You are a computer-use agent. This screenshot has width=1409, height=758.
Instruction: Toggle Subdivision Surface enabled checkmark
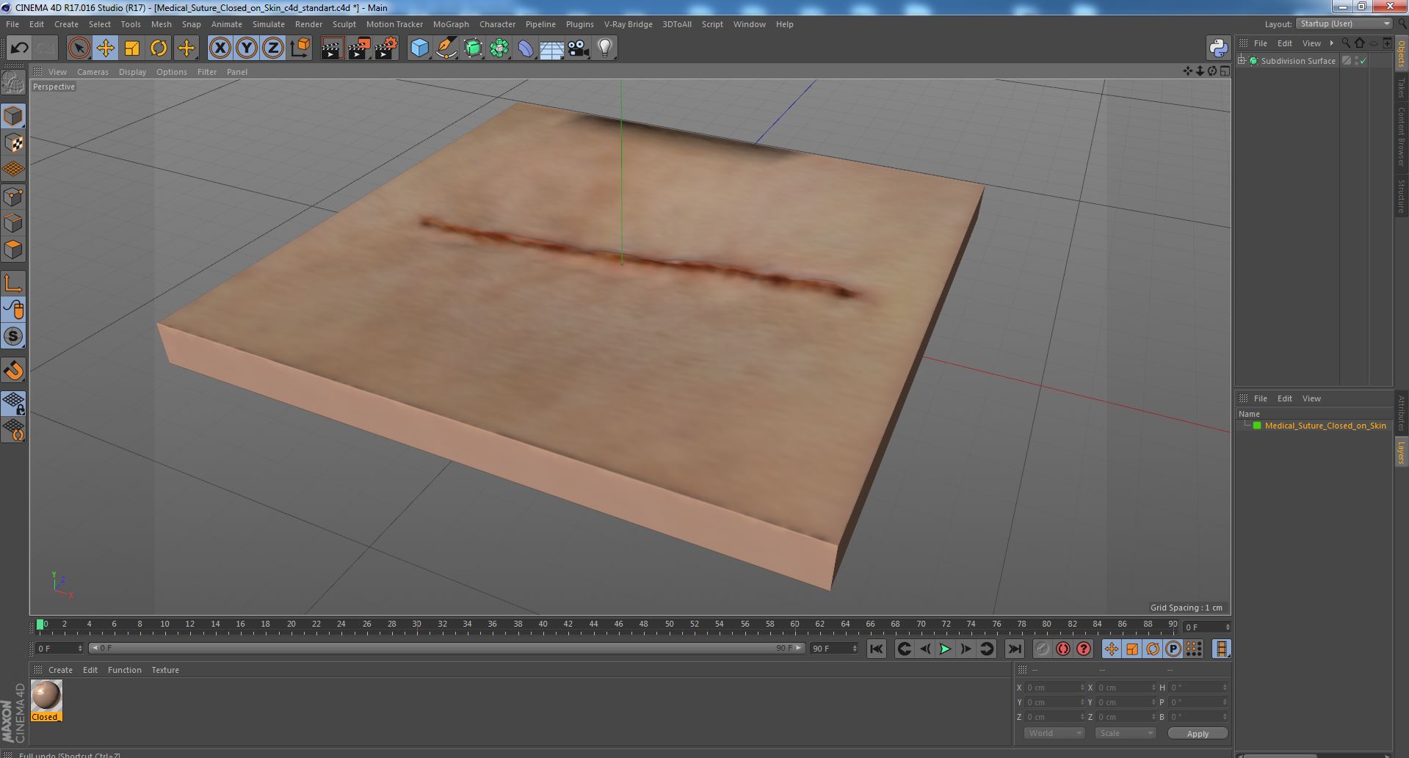(x=1363, y=61)
